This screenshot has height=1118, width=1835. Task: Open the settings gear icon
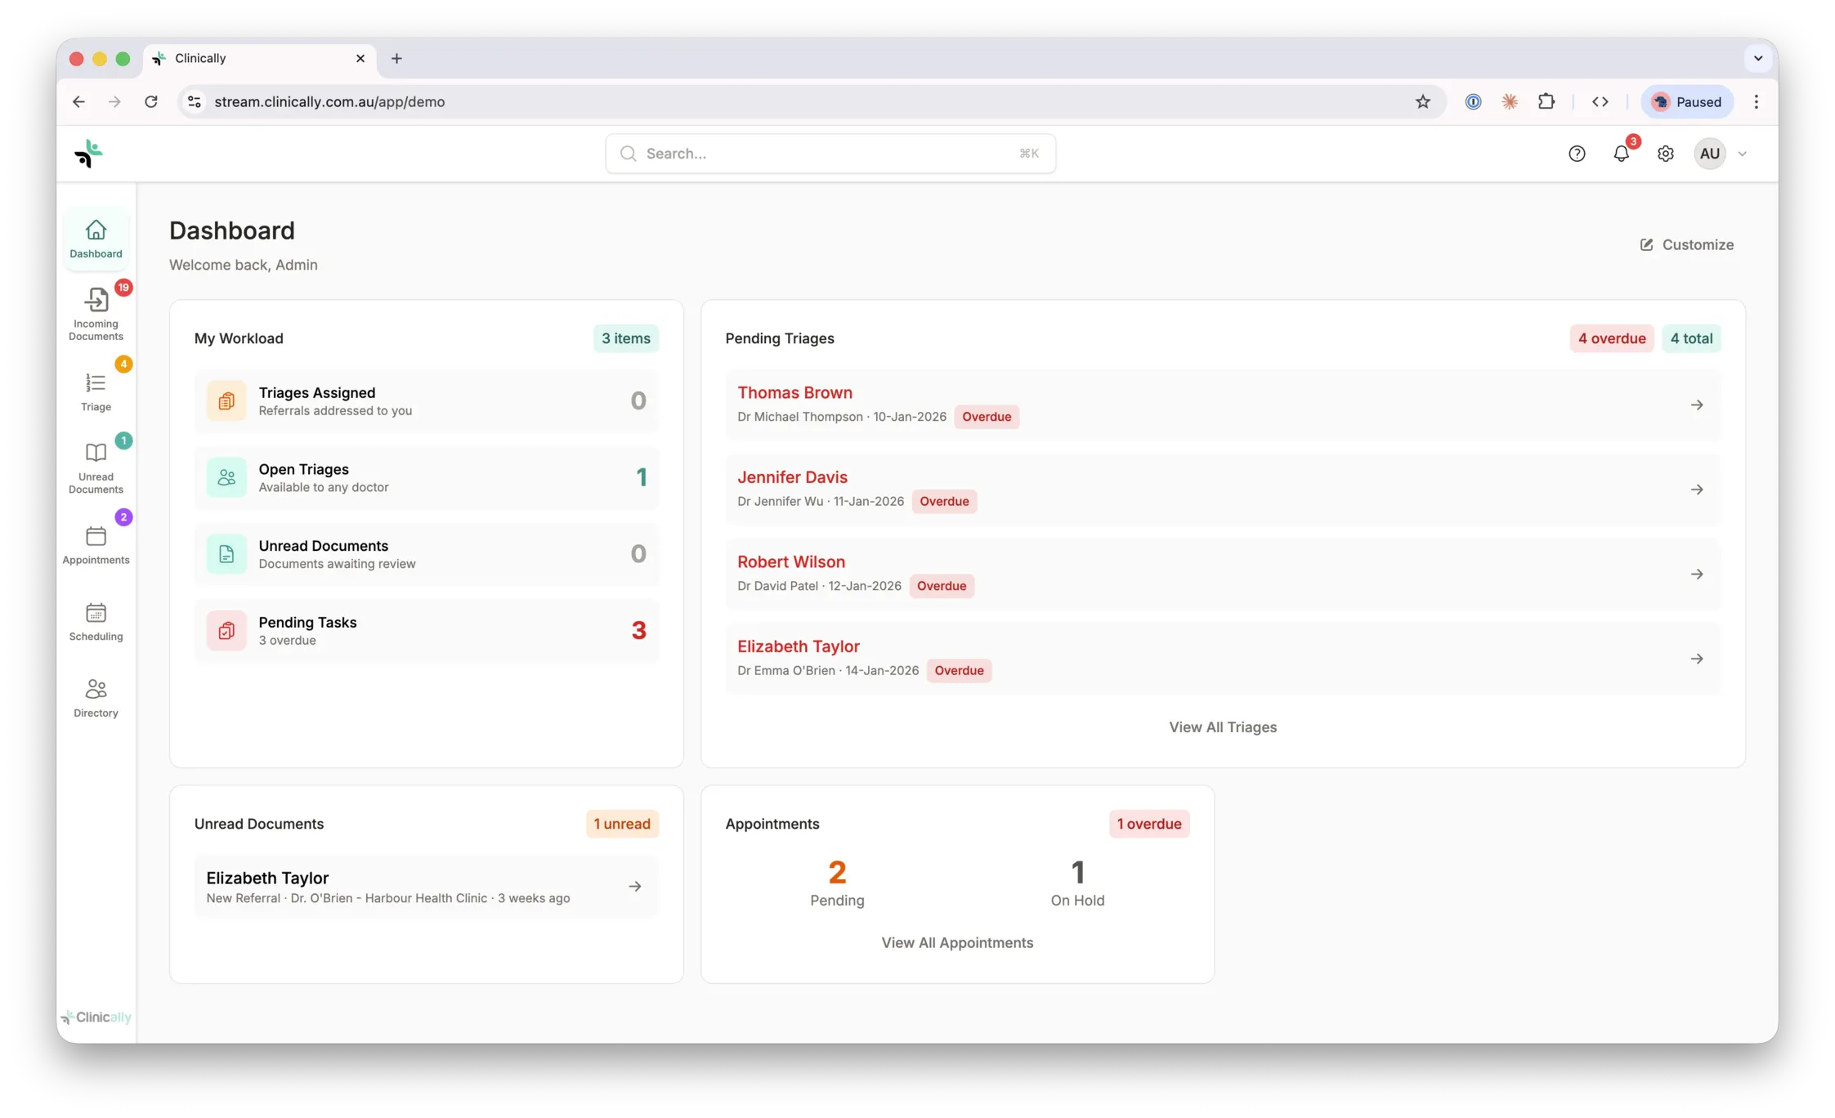[x=1665, y=153]
